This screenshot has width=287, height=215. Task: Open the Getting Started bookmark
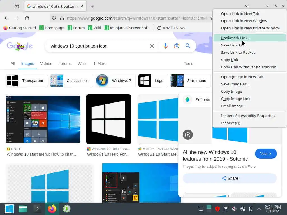pos(20,28)
